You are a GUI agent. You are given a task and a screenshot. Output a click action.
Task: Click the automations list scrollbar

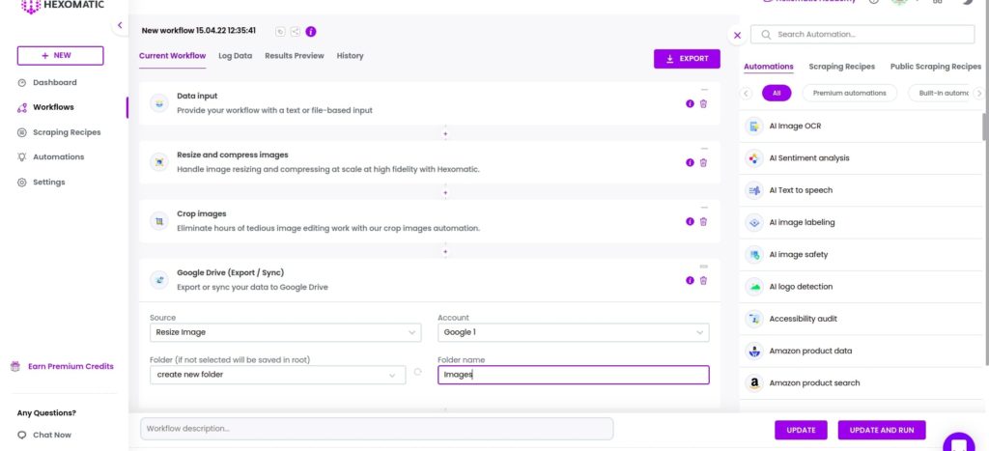(985, 127)
